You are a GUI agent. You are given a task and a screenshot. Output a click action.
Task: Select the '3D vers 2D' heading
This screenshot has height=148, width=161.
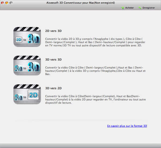53,88
